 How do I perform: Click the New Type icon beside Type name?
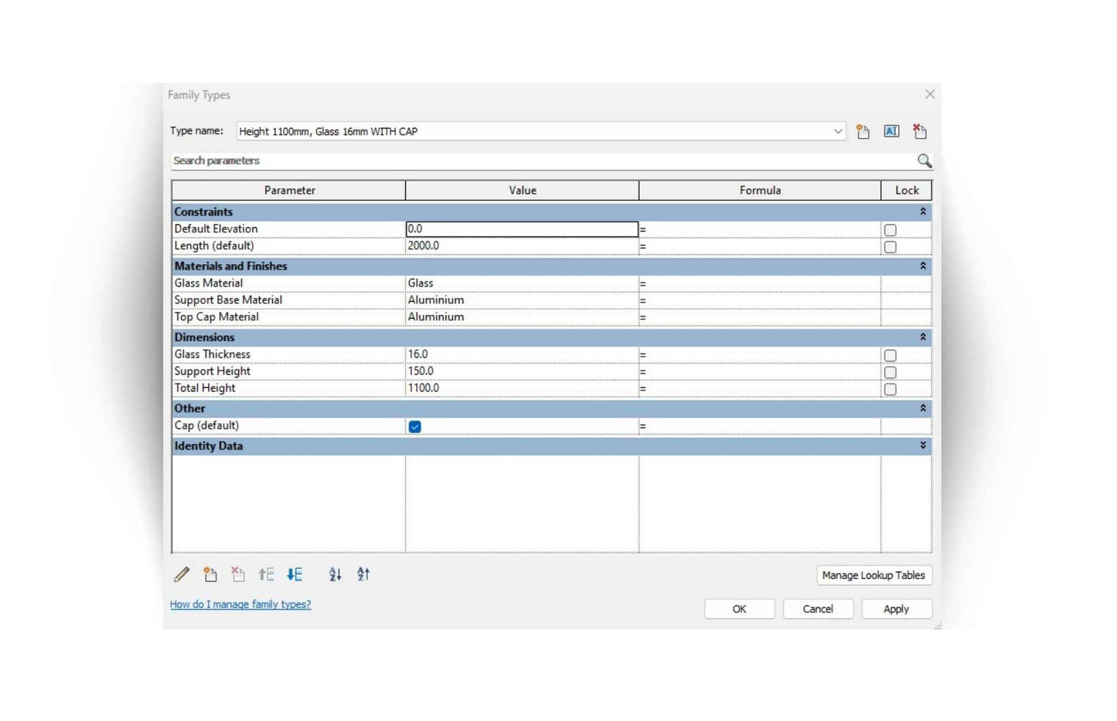(863, 131)
